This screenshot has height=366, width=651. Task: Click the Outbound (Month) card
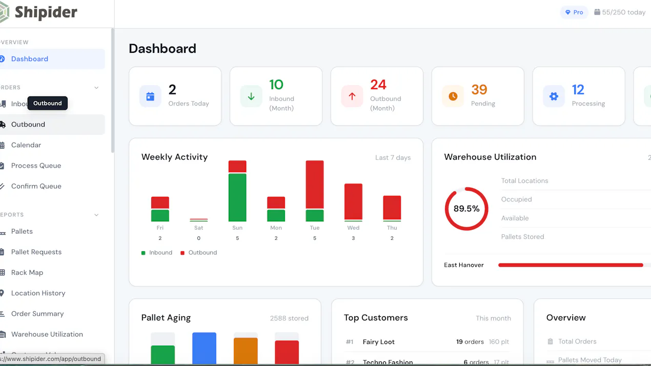tap(377, 96)
